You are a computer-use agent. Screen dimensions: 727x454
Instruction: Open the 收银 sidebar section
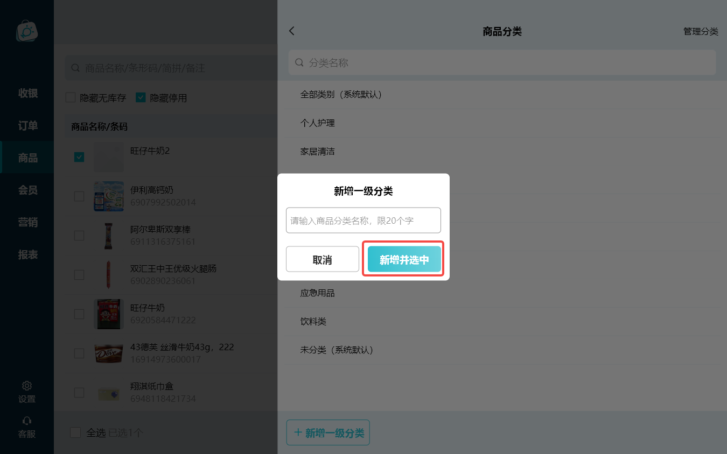click(28, 93)
